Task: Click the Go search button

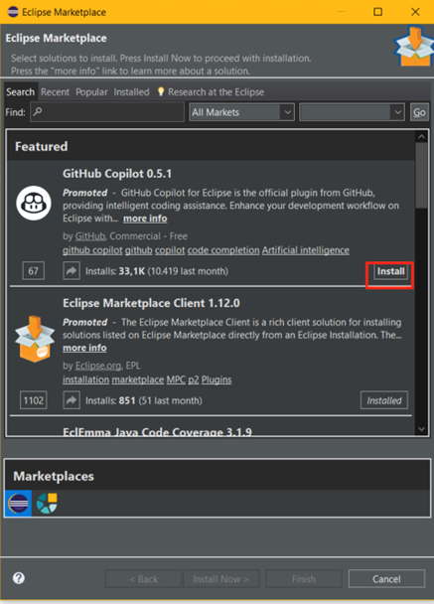Action: coord(419,112)
